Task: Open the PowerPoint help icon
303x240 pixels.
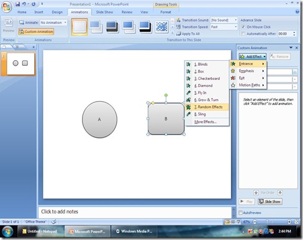Action: point(297,12)
